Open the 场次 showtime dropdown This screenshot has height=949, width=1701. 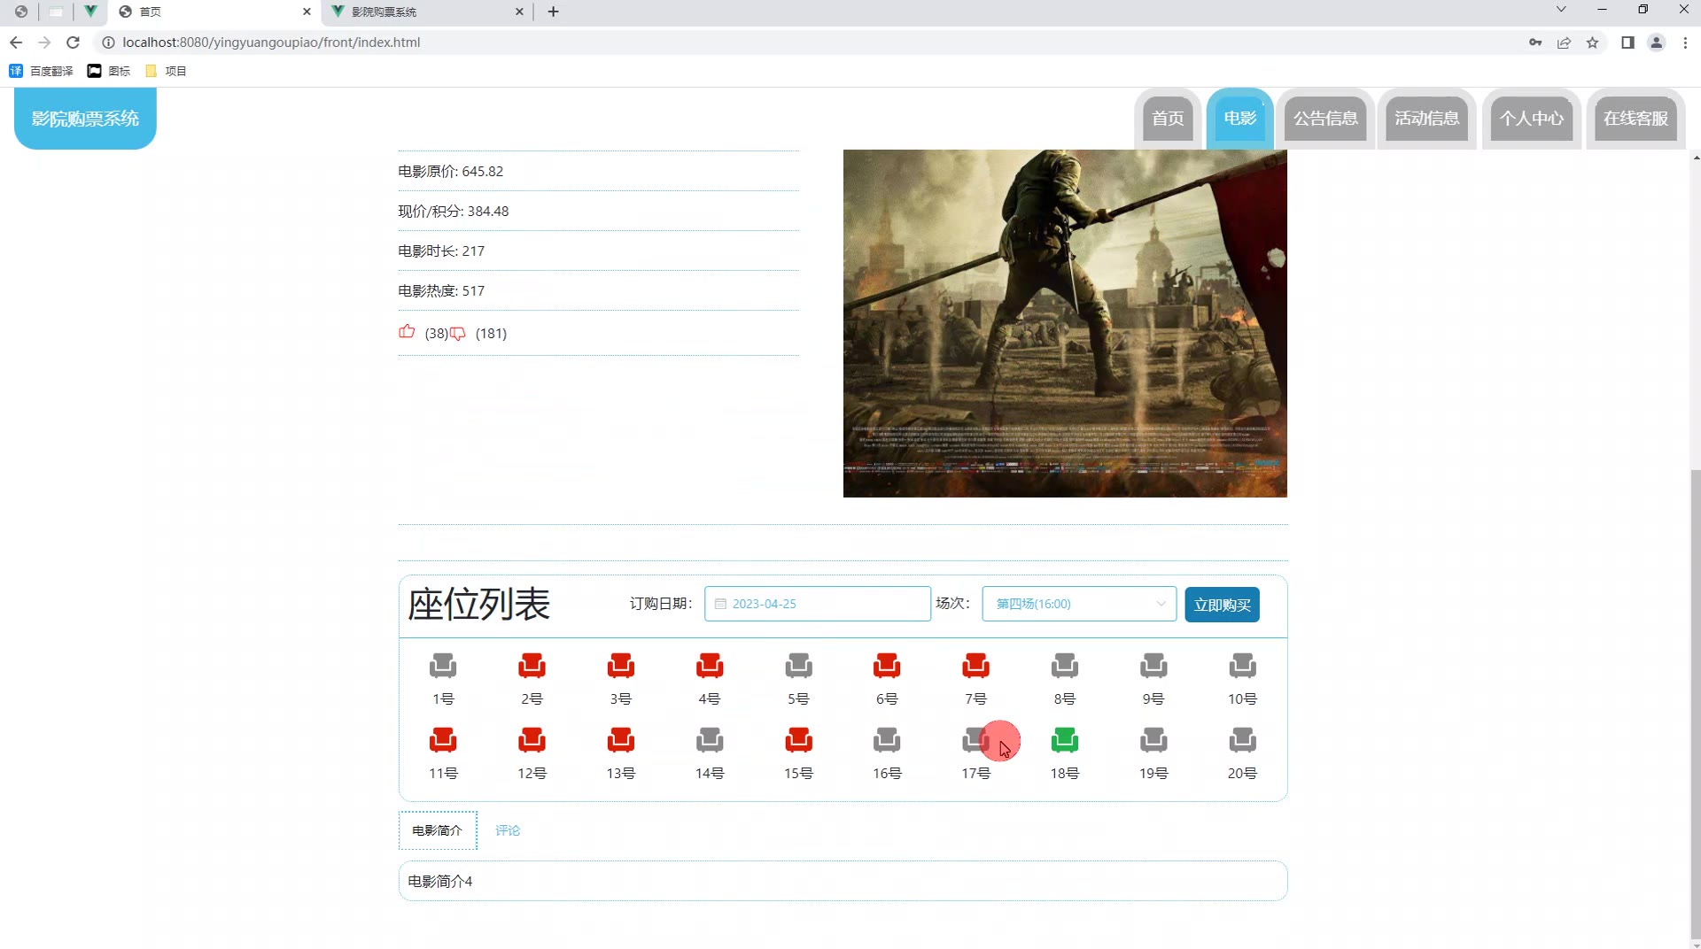[x=1078, y=604]
